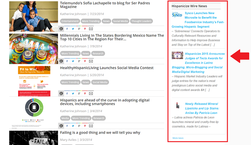Screen dimensions: 251x145
Task: Pin the Telemundo article on Pinterest
Action: [x=85, y=29]
